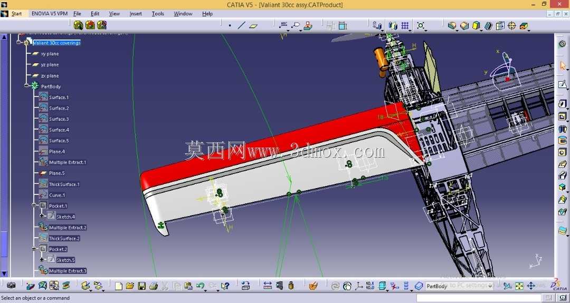Click the Text with Leader annotation icon
Screen dimensions: 570x303
point(284,25)
